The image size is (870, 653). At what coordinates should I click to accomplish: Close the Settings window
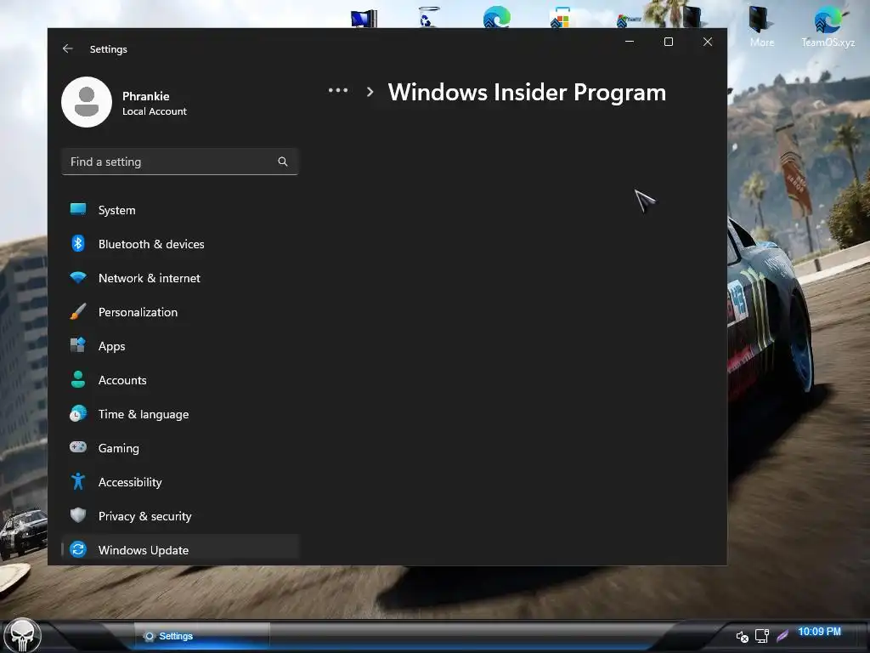point(708,42)
